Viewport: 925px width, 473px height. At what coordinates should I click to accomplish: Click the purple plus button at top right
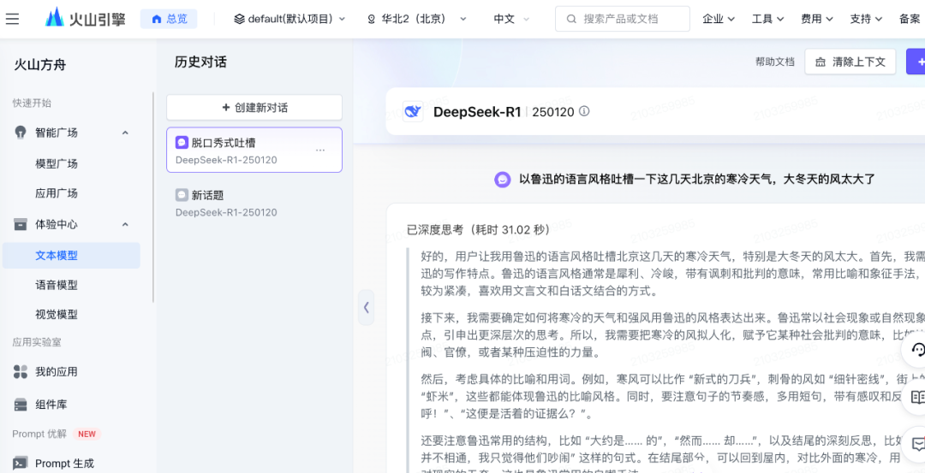916,62
